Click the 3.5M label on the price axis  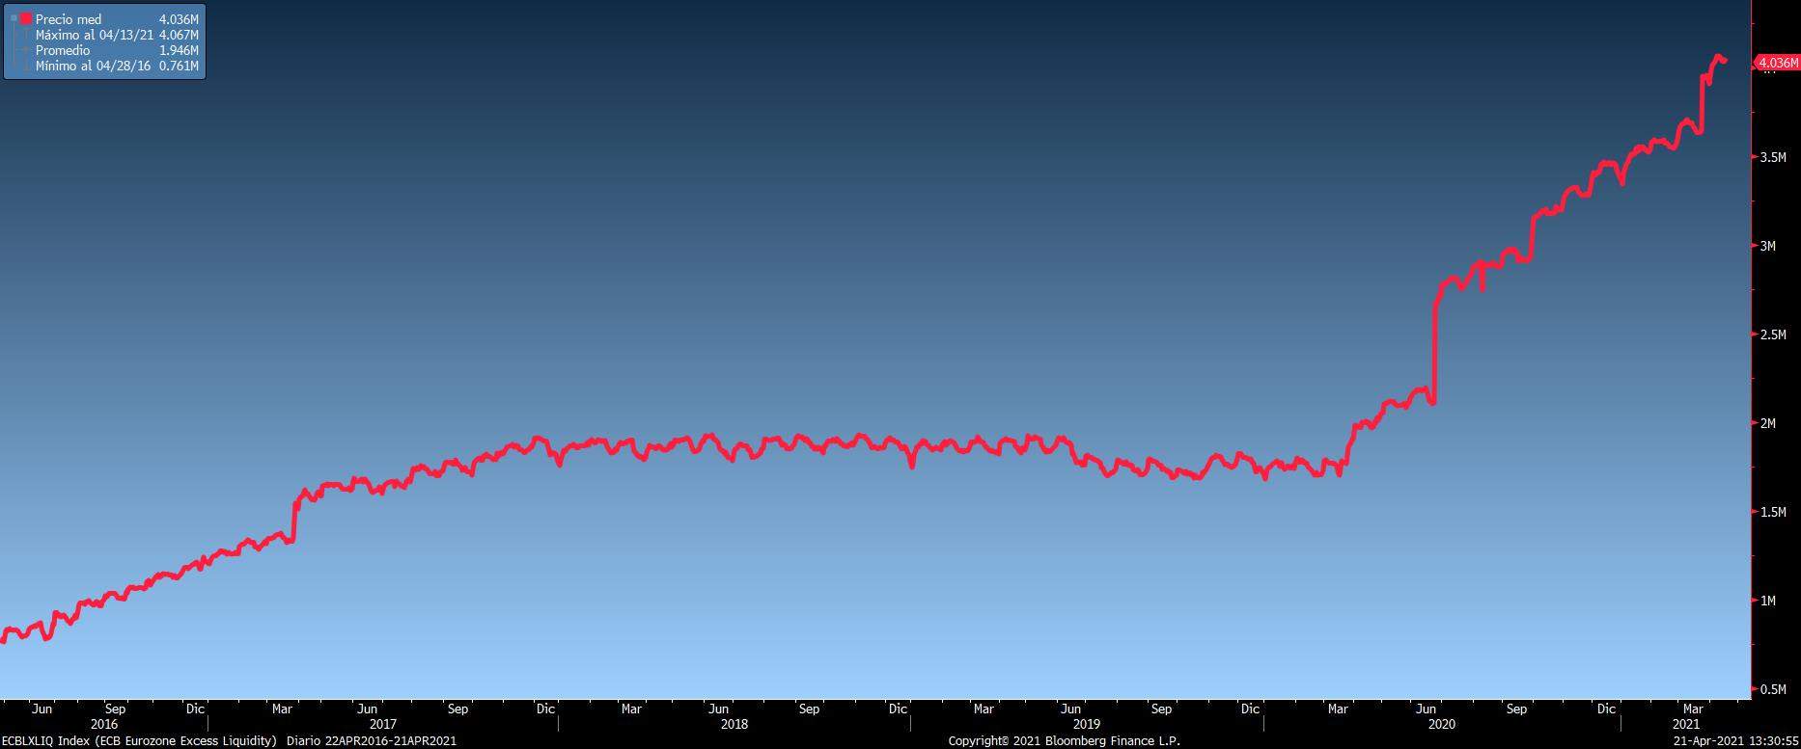pyautogui.click(x=1773, y=157)
